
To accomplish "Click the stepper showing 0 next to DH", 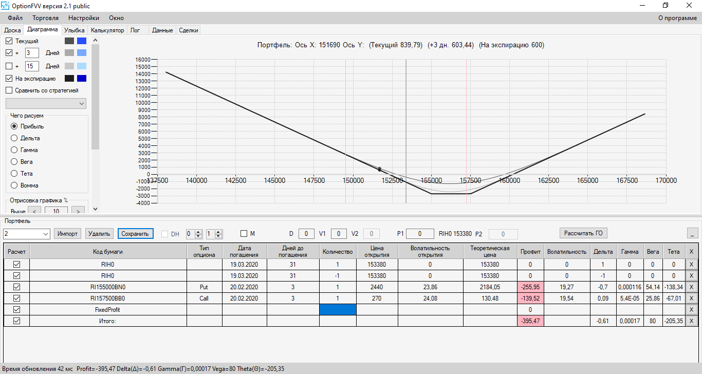I will (x=194, y=234).
